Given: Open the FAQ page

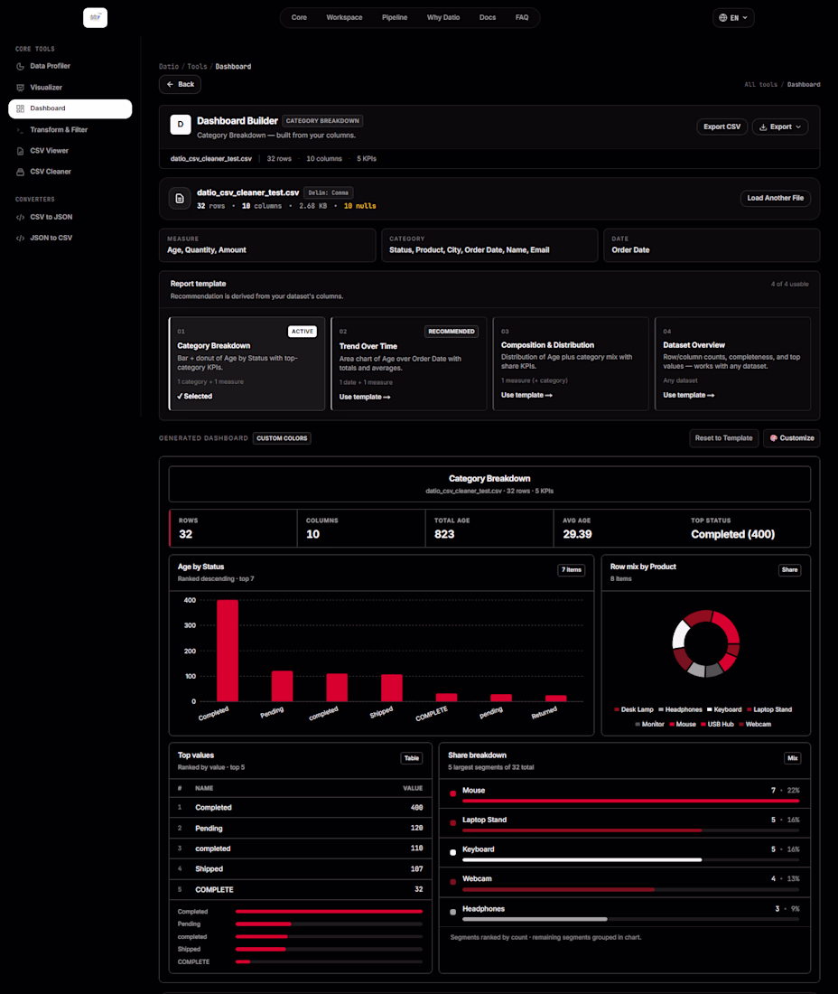Looking at the screenshot, I should coord(522,18).
